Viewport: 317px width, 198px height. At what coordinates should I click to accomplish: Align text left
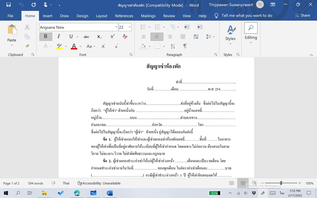[144, 37]
